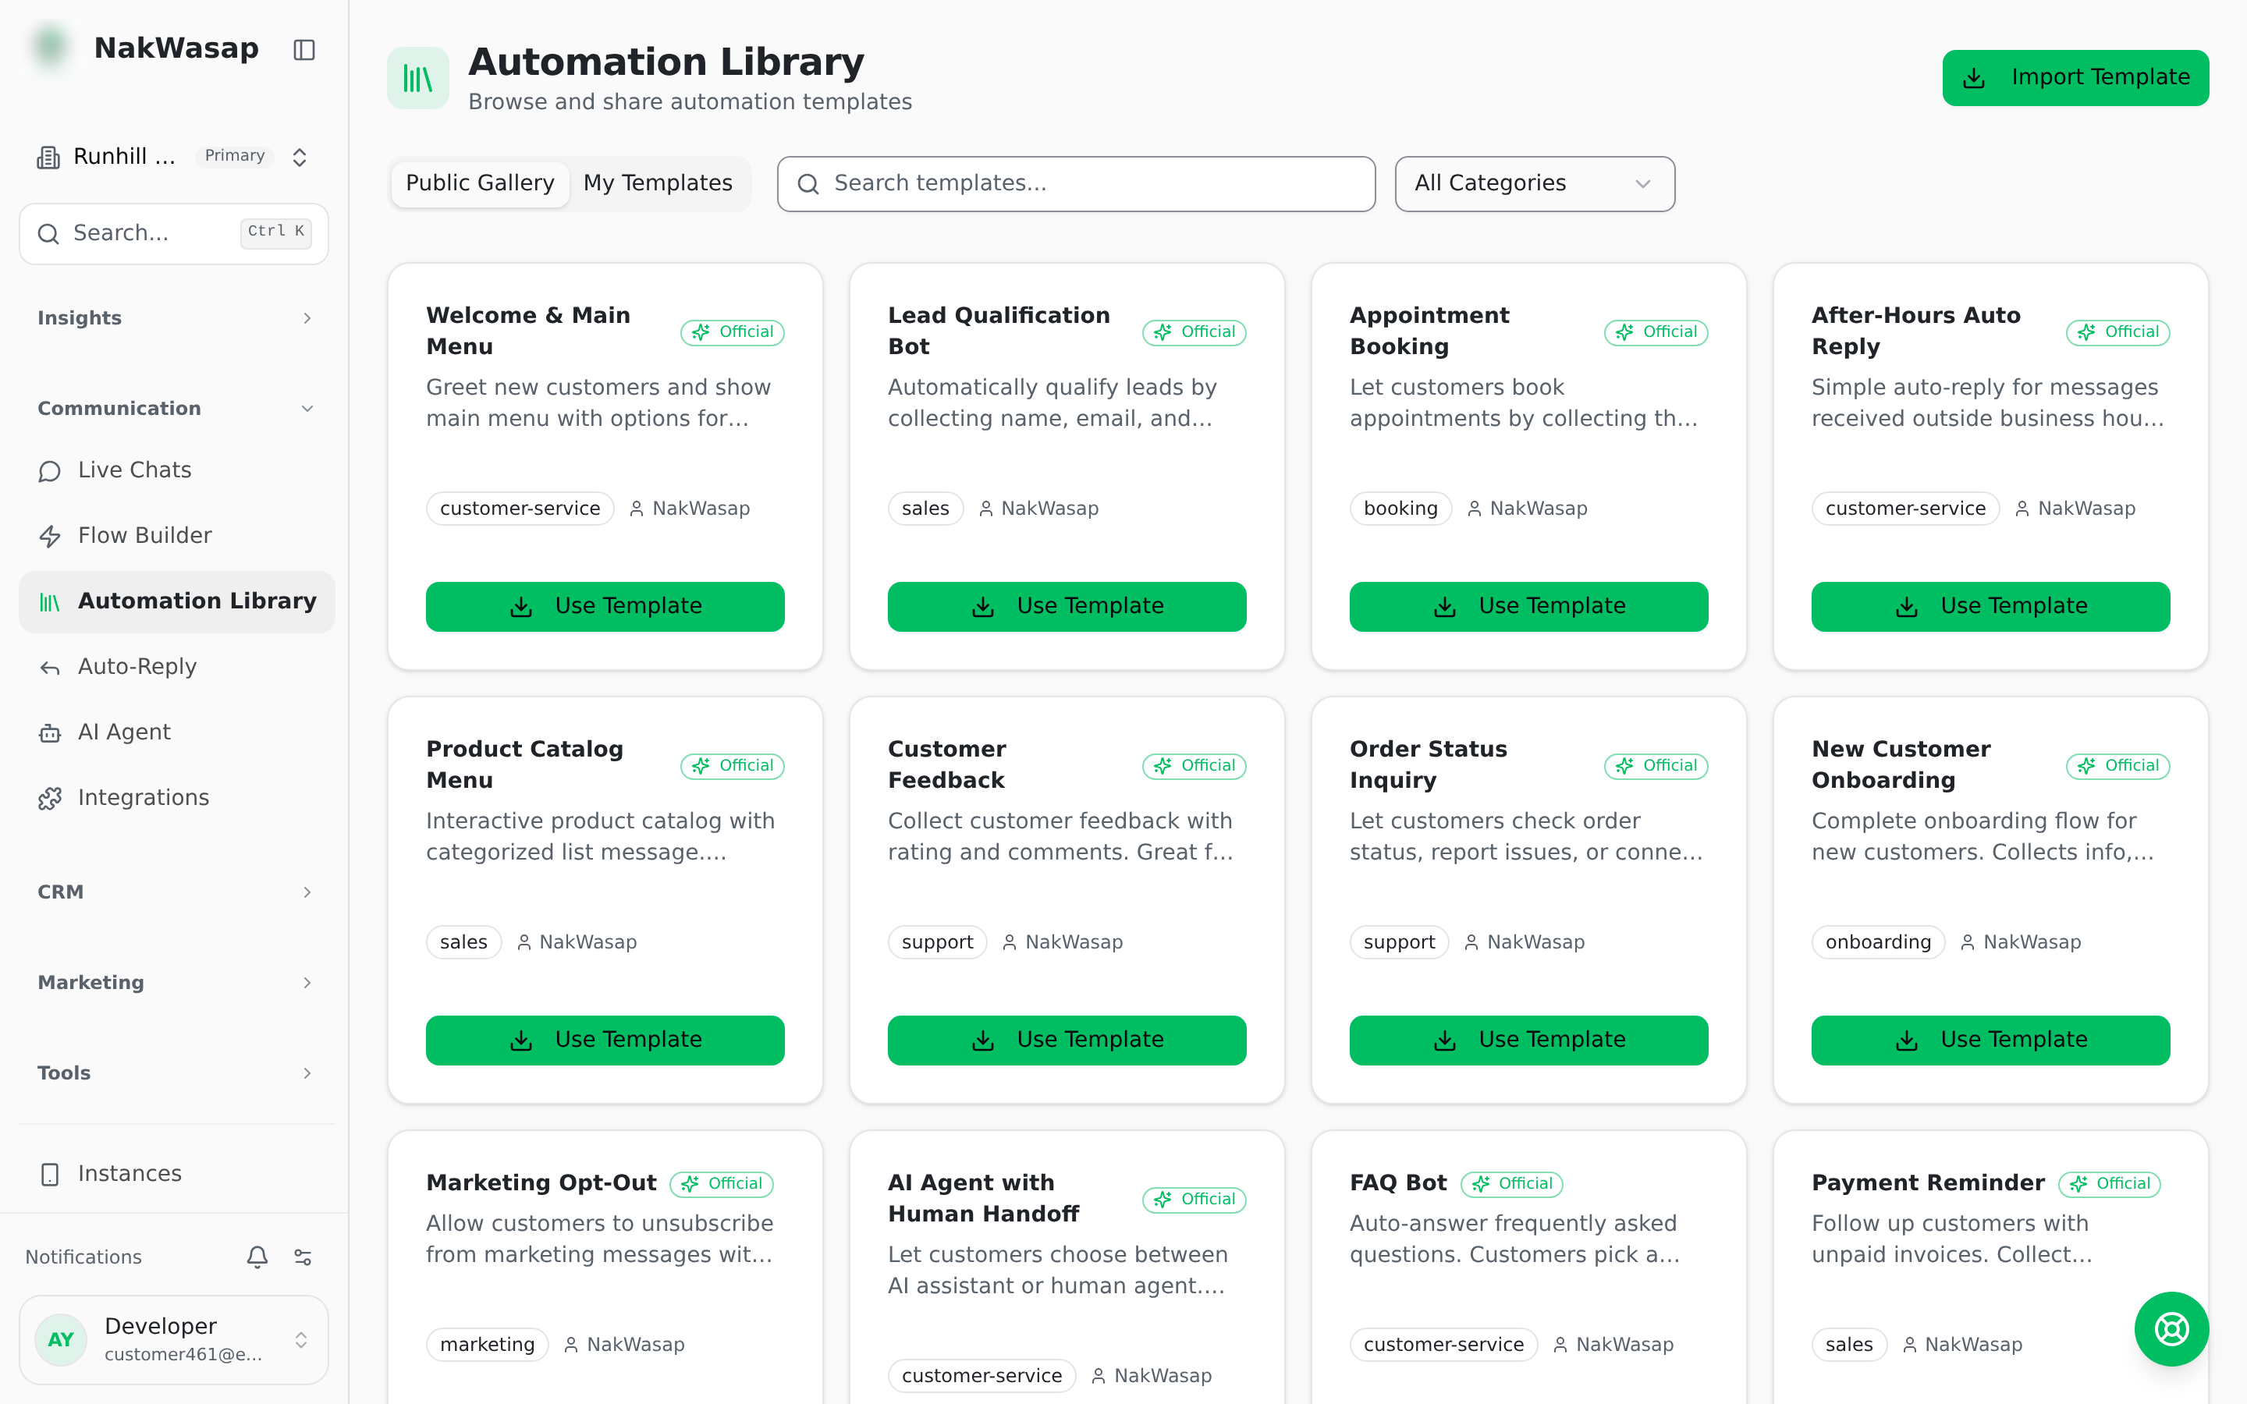The width and height of the screenshot is (2247, 1404).
Task: Collapse the Communication section
Action: click(x=176, y=409)
